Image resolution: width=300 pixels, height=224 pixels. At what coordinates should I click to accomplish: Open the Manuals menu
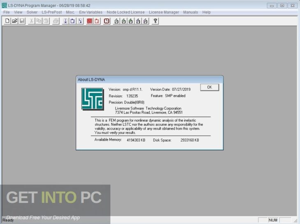point(191,12)
